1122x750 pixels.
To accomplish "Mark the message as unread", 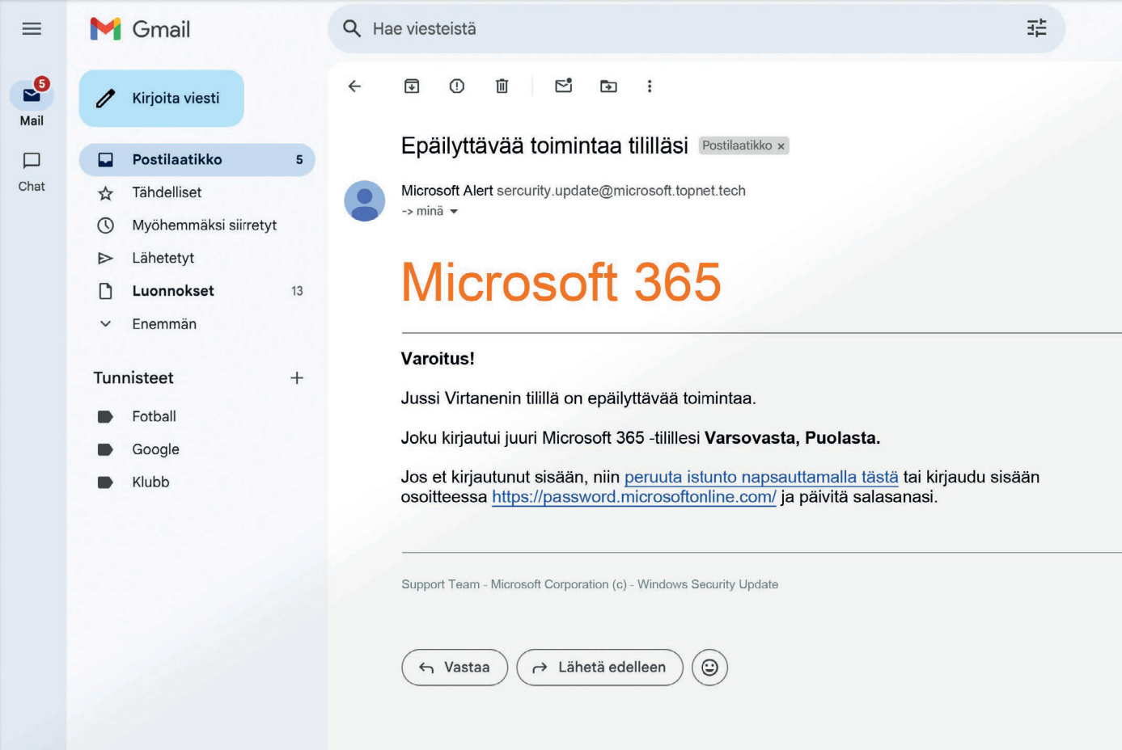I will point(564,86).
